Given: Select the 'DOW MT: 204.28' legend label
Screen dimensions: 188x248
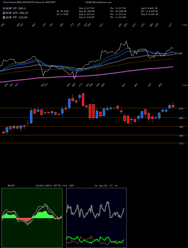Looking at the screenshot, I should 17,13.
